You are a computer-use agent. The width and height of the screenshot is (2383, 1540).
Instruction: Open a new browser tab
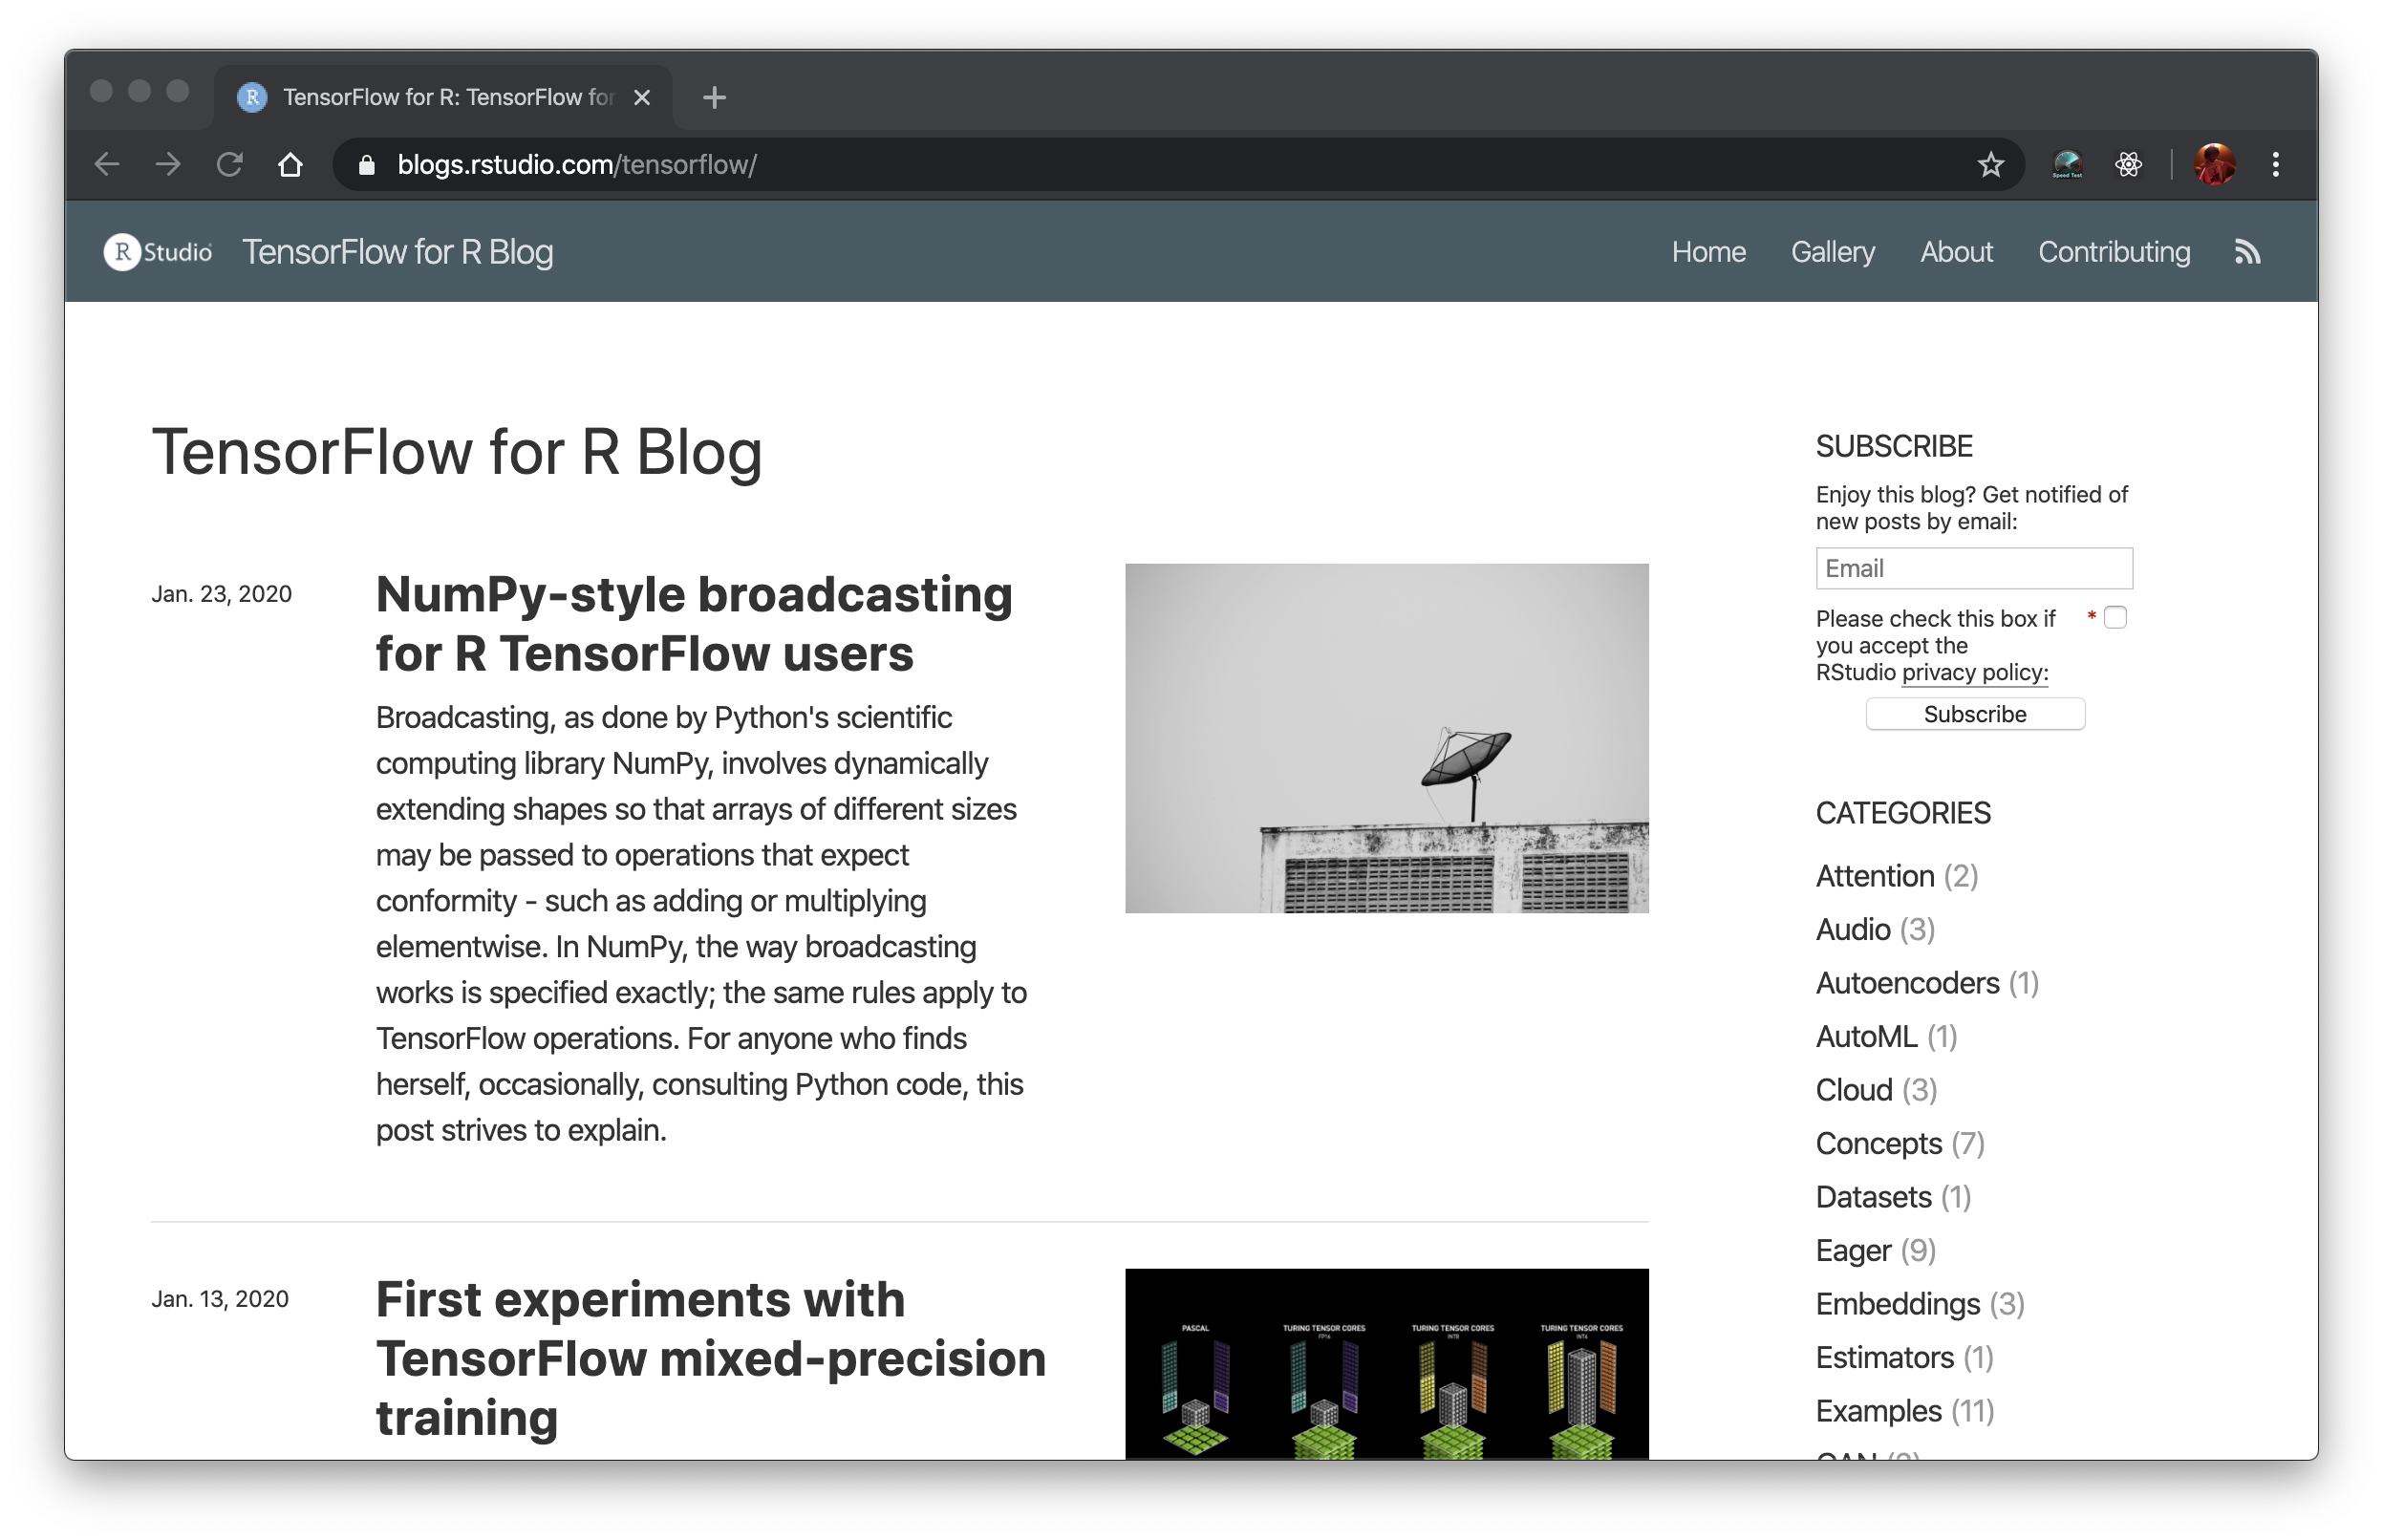pyautogui.click(x=714, y=98)
